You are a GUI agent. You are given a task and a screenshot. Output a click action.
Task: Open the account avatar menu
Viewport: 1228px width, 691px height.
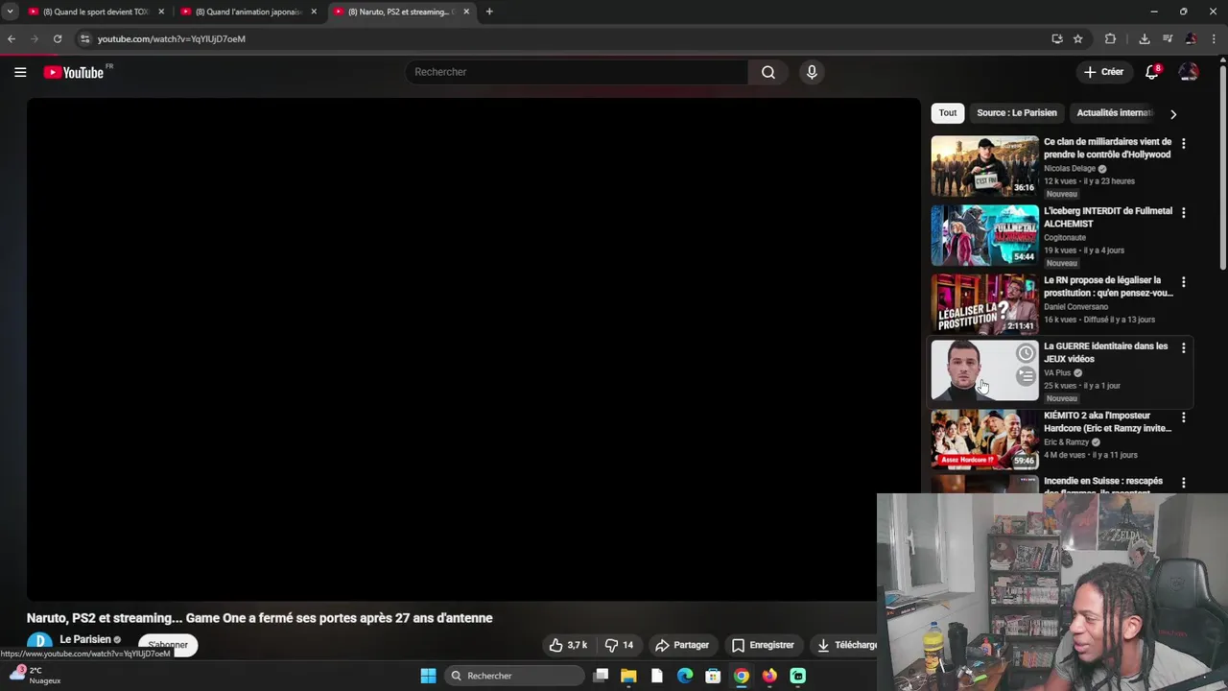tap(1189, 72)
